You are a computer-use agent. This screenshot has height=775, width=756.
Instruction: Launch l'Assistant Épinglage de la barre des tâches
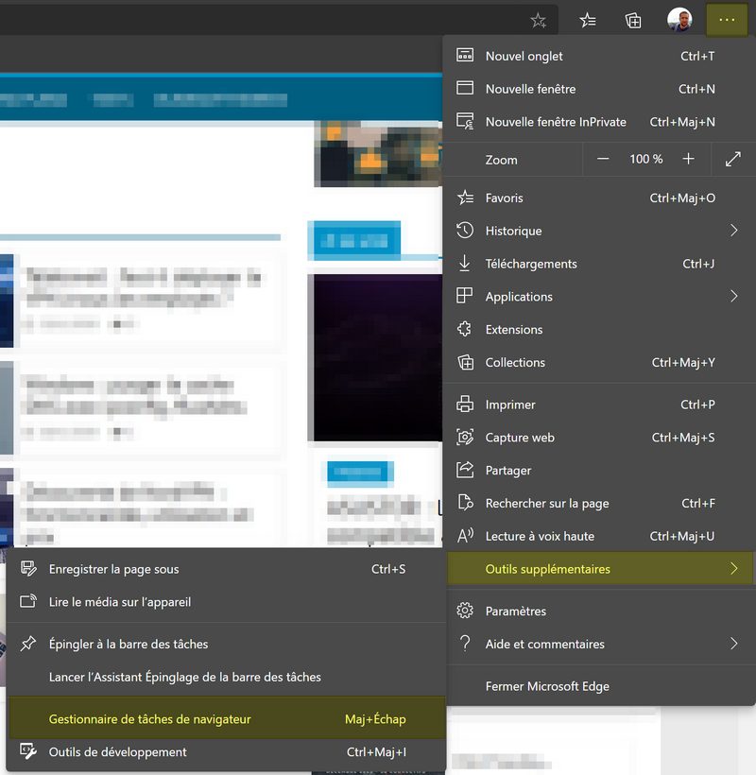[226, 677]
